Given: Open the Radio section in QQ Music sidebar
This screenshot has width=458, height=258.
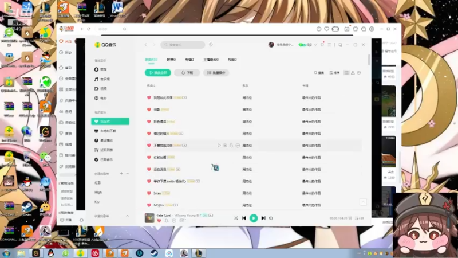Looking at the screenshot, I should click(101, 98).
